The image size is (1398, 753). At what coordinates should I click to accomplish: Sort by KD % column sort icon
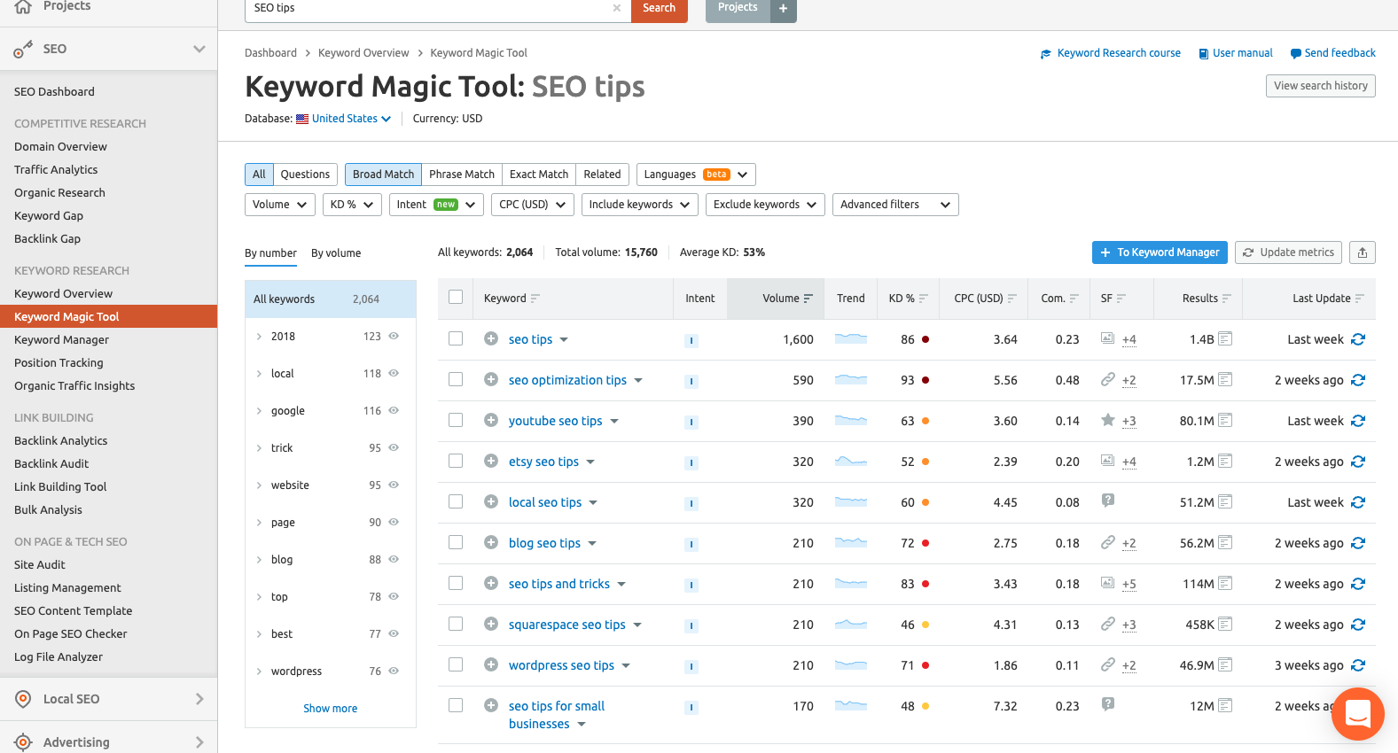click(924, 299)
